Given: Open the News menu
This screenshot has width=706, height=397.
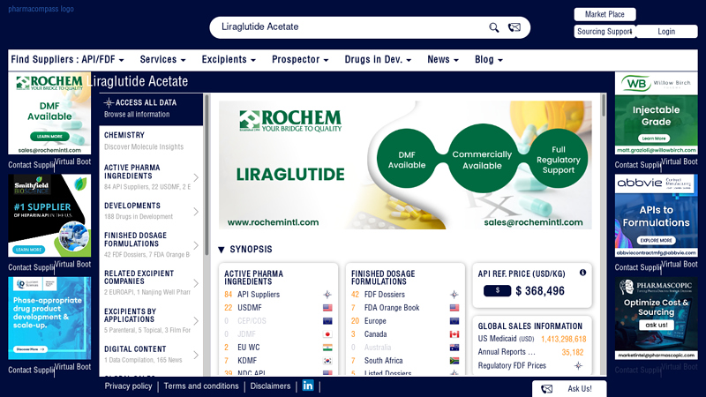Looking at the screenshot, I should click(443, 59).
